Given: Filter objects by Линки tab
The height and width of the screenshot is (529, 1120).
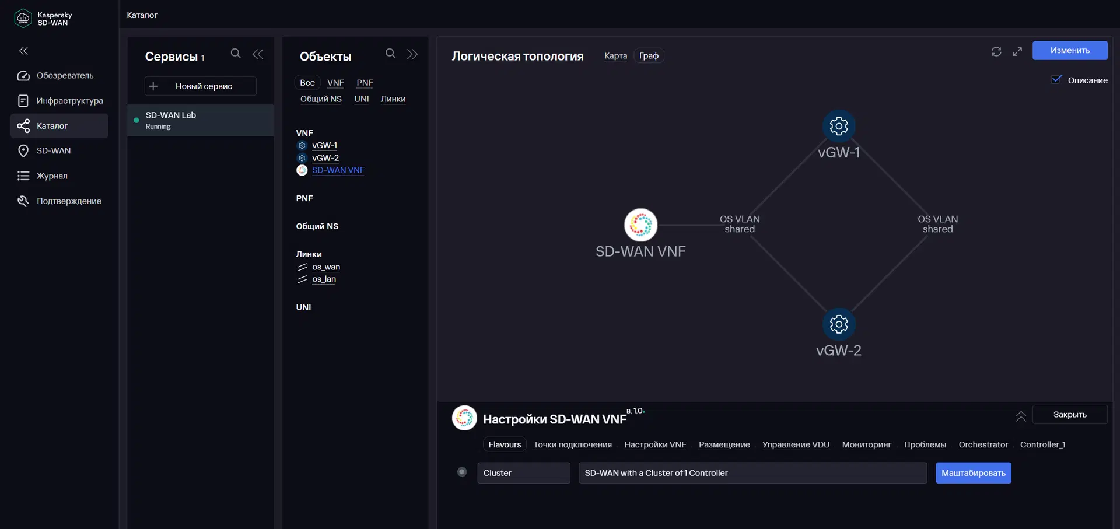Looking at the screenshot, I should pos(393,99).
